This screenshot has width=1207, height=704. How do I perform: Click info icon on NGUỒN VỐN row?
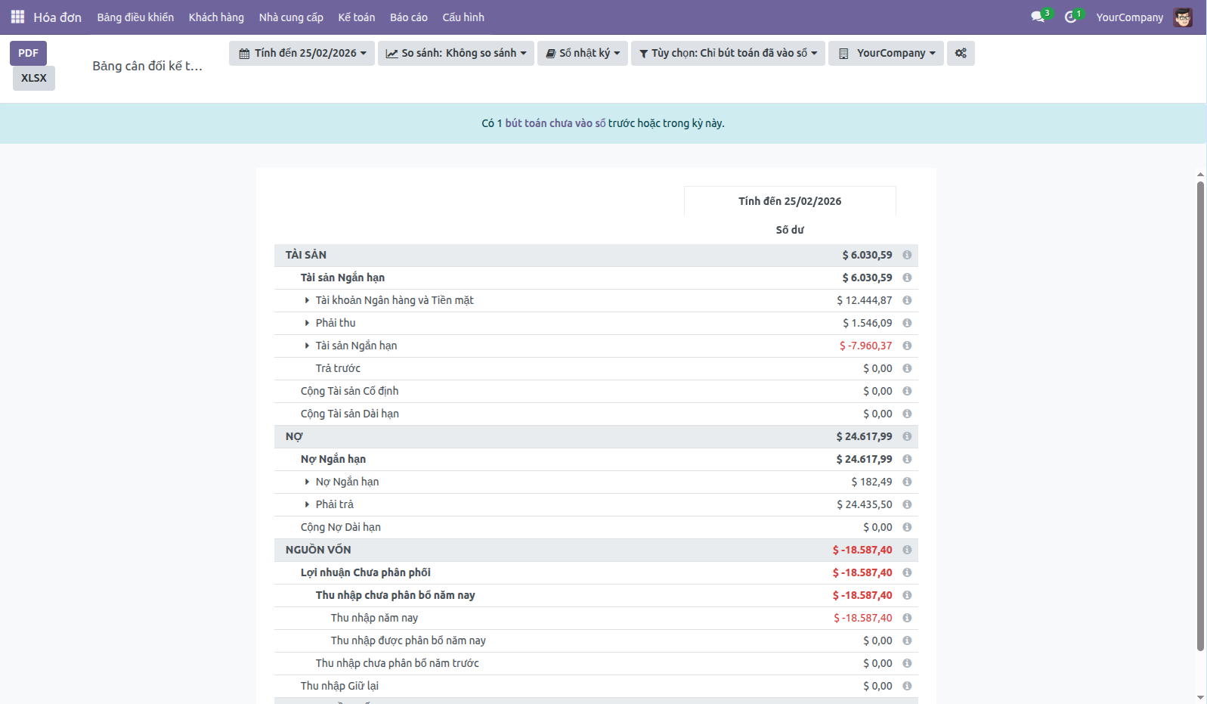pos(907,550)
